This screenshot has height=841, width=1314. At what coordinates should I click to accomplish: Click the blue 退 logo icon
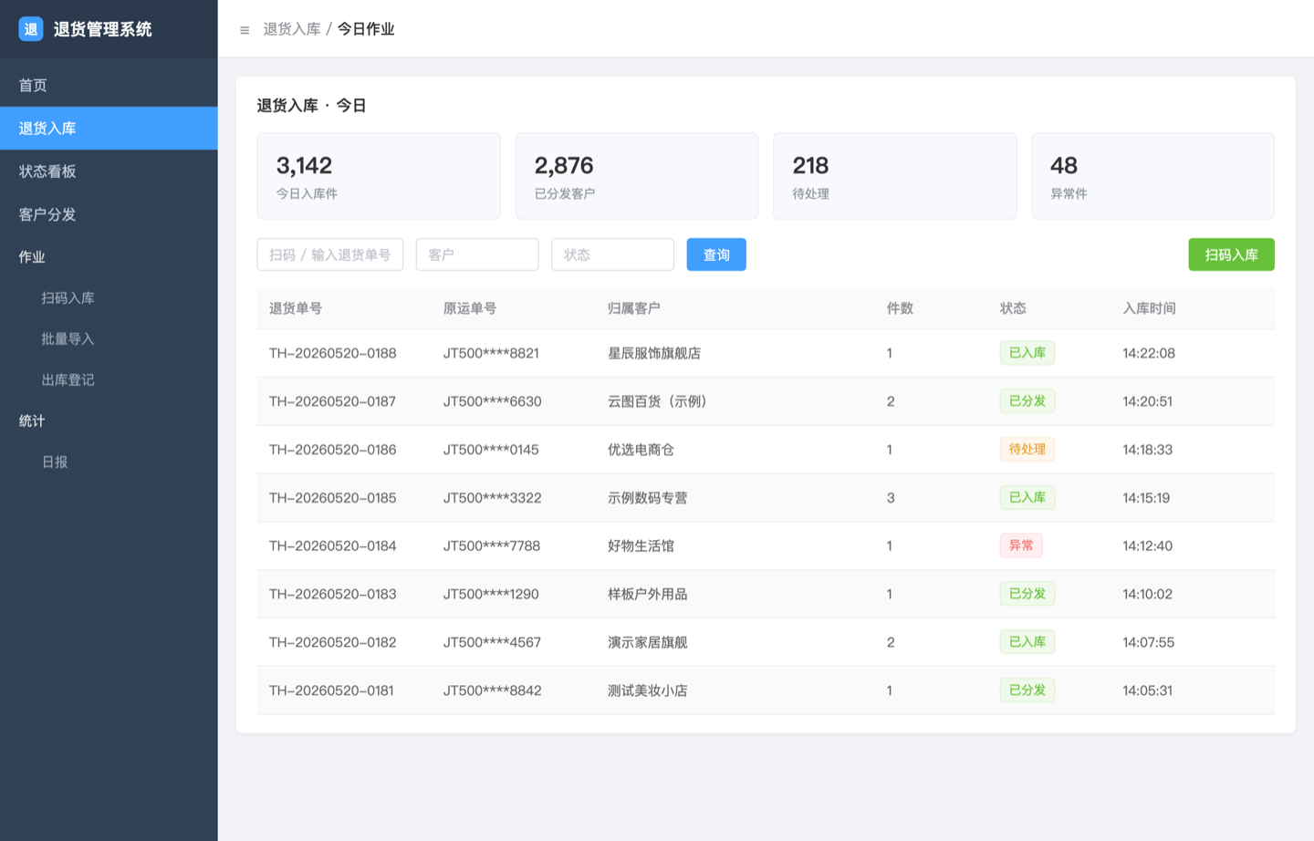(31, 29)
